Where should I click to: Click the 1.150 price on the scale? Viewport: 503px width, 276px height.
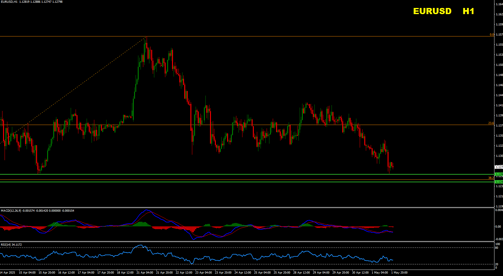[499, 65]
